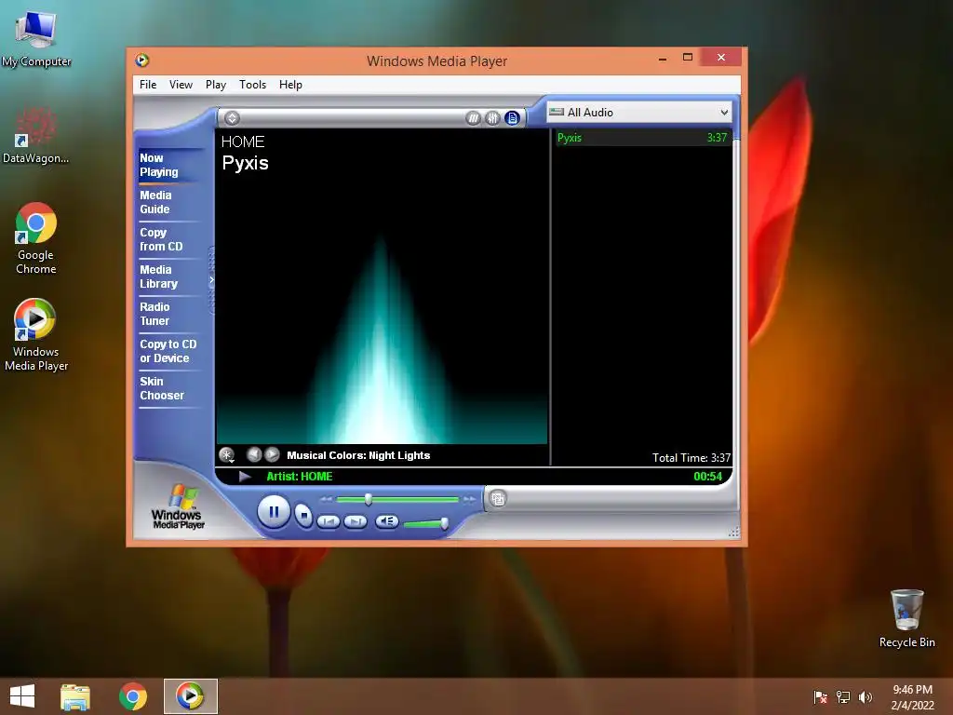Open the Play menu
The width and height of the screenshot is (953, 715).
(216, 85)
